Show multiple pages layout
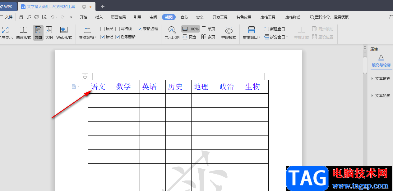This screenshot has height=191, width=393. [208, 37]
